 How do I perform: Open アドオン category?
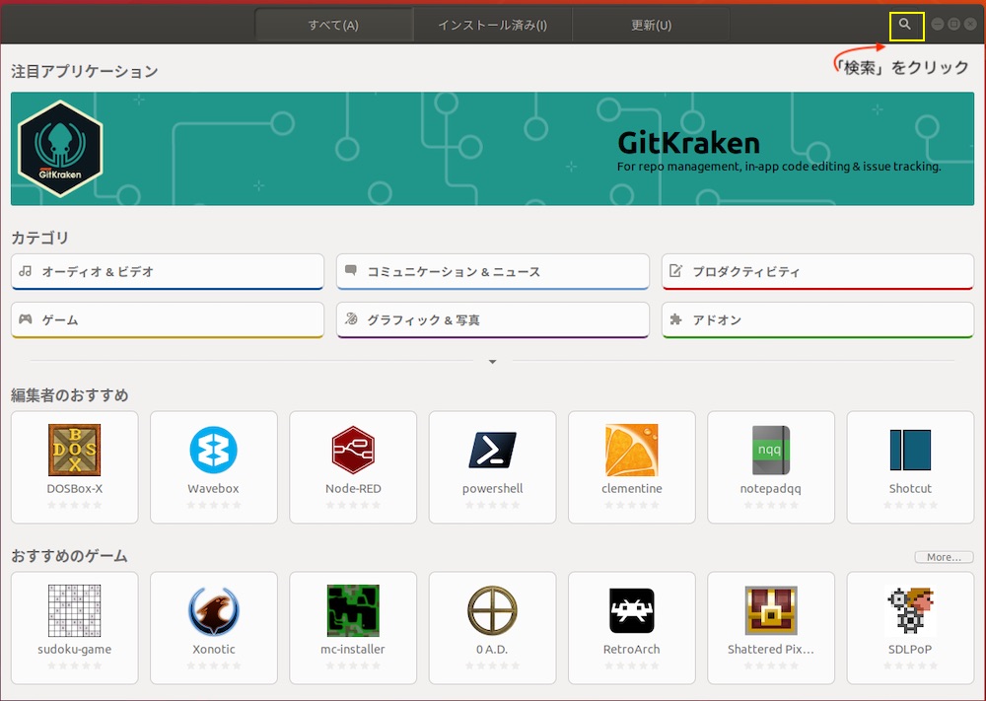click(x=817, y=320)
